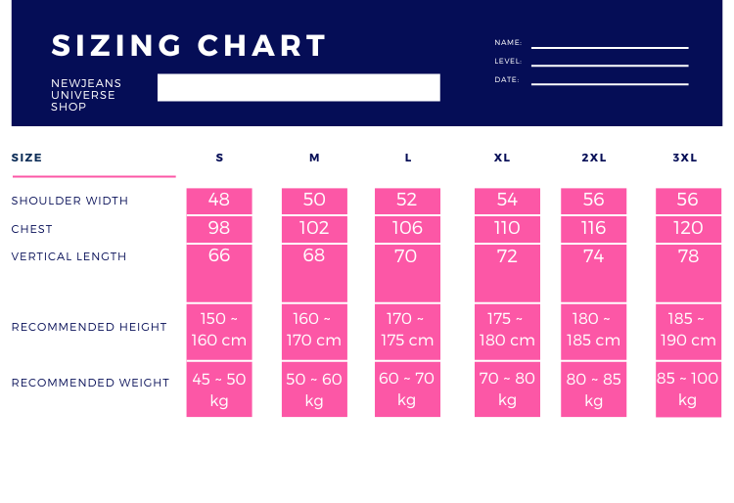Click the Recommended Height row label
Viewport: 734px width, 503px height.
tap(89, 327)
